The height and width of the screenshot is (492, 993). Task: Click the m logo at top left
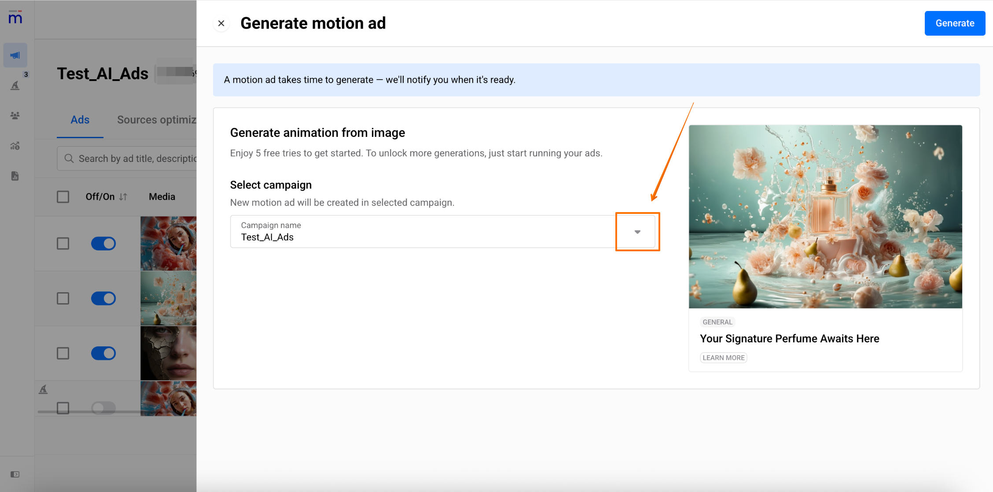[x=15, y=18]
